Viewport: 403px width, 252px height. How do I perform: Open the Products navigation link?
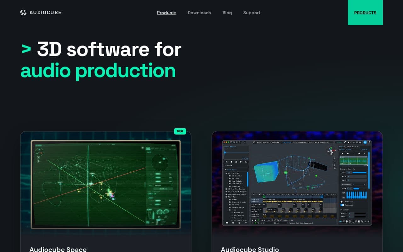point(167,13)
